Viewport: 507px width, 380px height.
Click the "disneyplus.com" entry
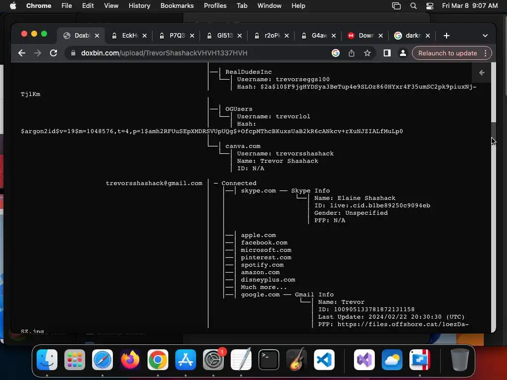[268, 280]
